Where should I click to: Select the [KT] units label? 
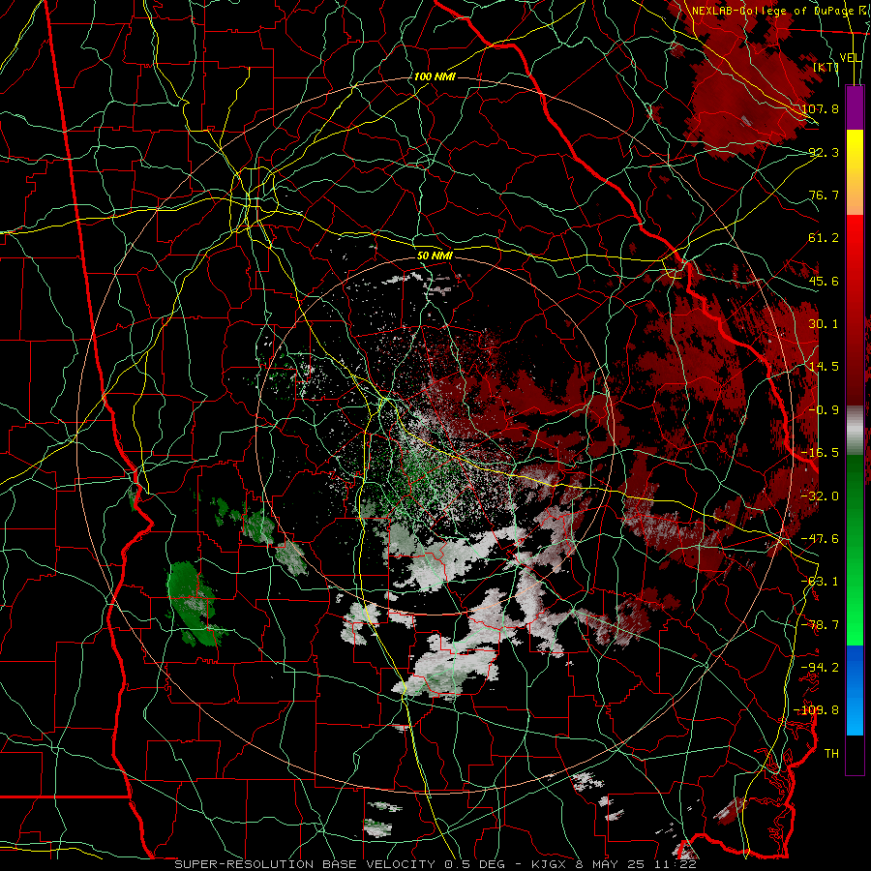(826, 67)
